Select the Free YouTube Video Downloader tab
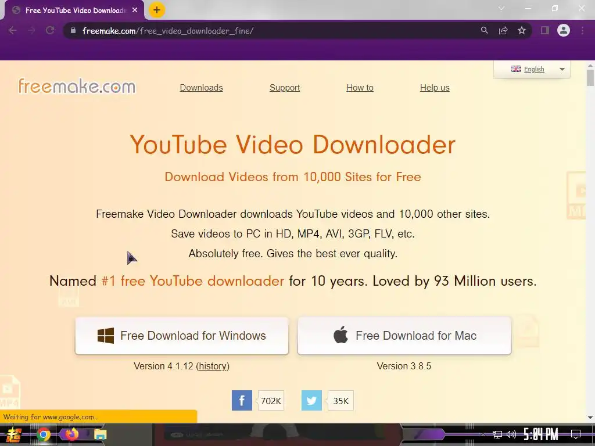The width and height of the screenshot is (595, 446). point(74,10)
